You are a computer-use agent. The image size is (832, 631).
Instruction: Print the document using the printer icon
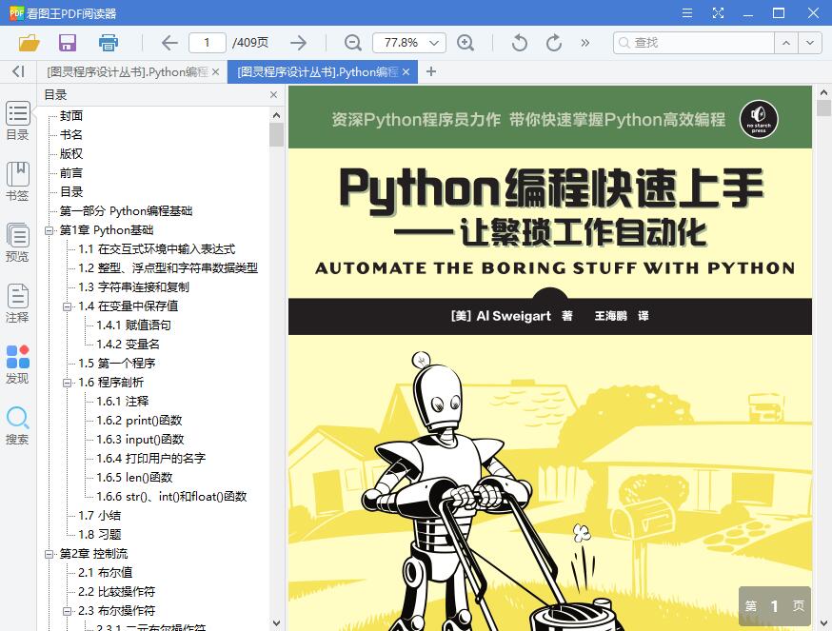109,43
